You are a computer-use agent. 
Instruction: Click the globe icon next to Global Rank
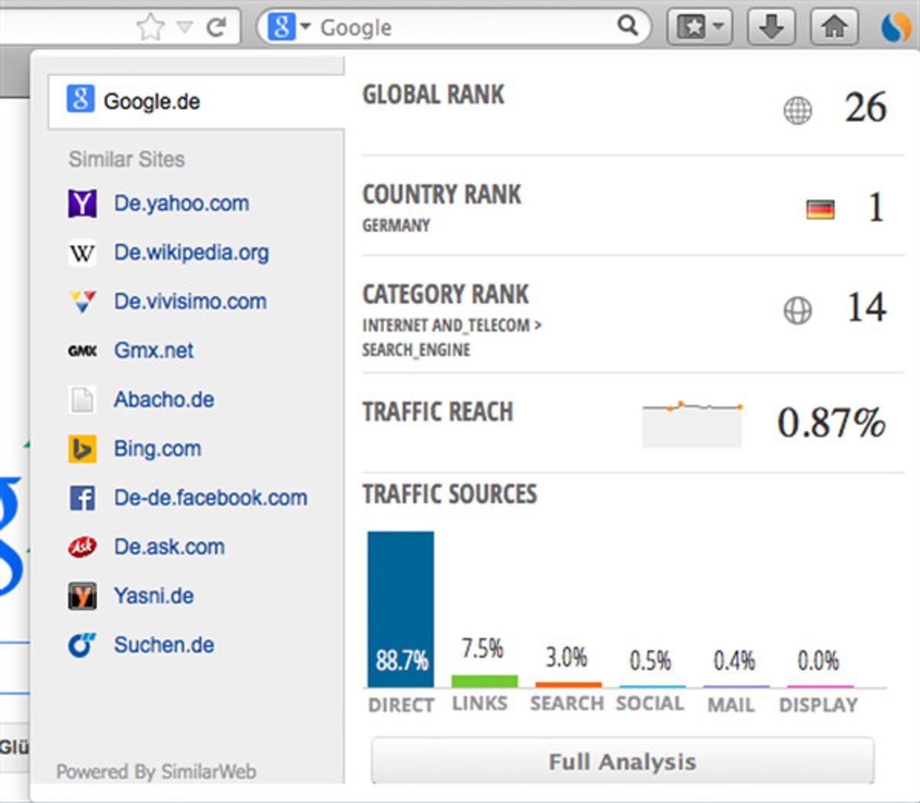797,110
